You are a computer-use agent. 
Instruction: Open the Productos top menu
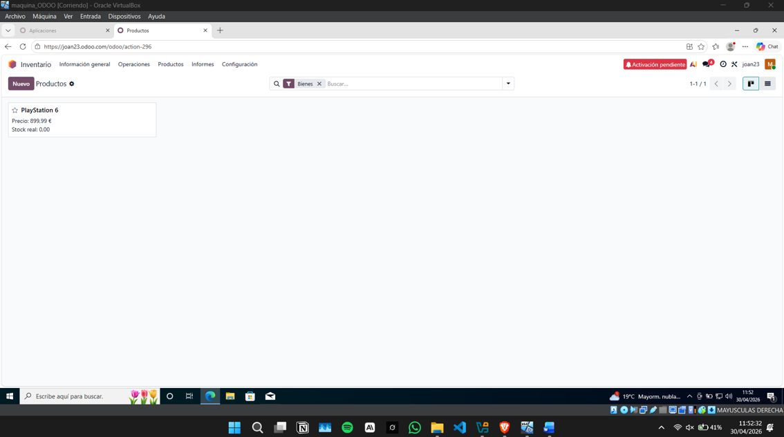click(171, 64)
